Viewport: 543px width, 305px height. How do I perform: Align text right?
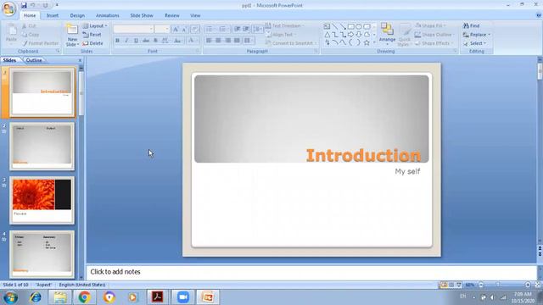pos(227,41)
